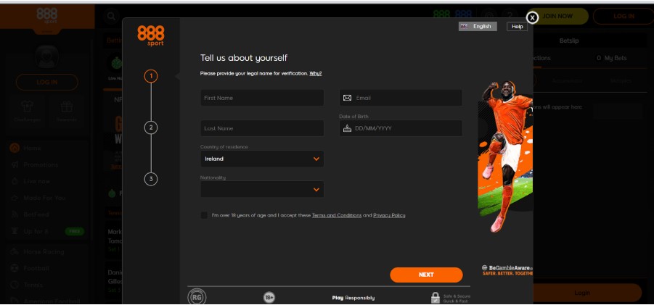Click the 888sport logo in the dialog
The height and width of the screenshot is (305, 654).
151,35
